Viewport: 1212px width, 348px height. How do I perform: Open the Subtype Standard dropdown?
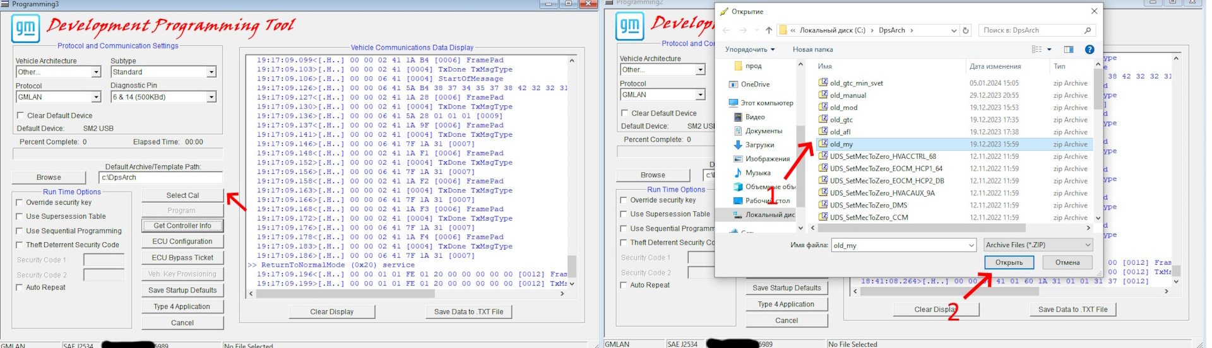[211, 72]
